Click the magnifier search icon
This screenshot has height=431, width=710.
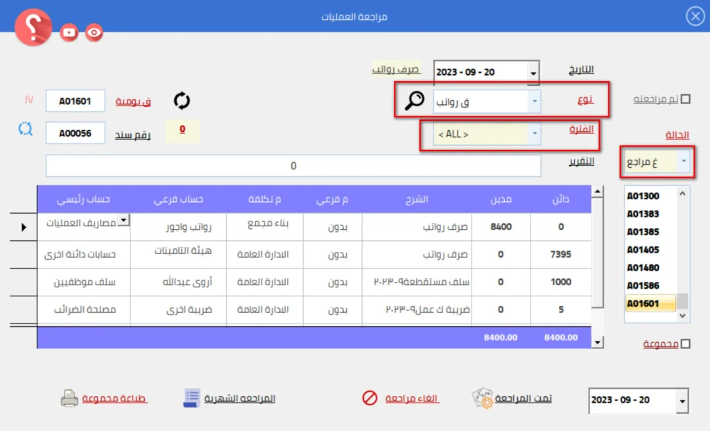(414, 101)
